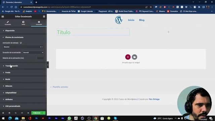Switch to the Contenido tab

8,23
